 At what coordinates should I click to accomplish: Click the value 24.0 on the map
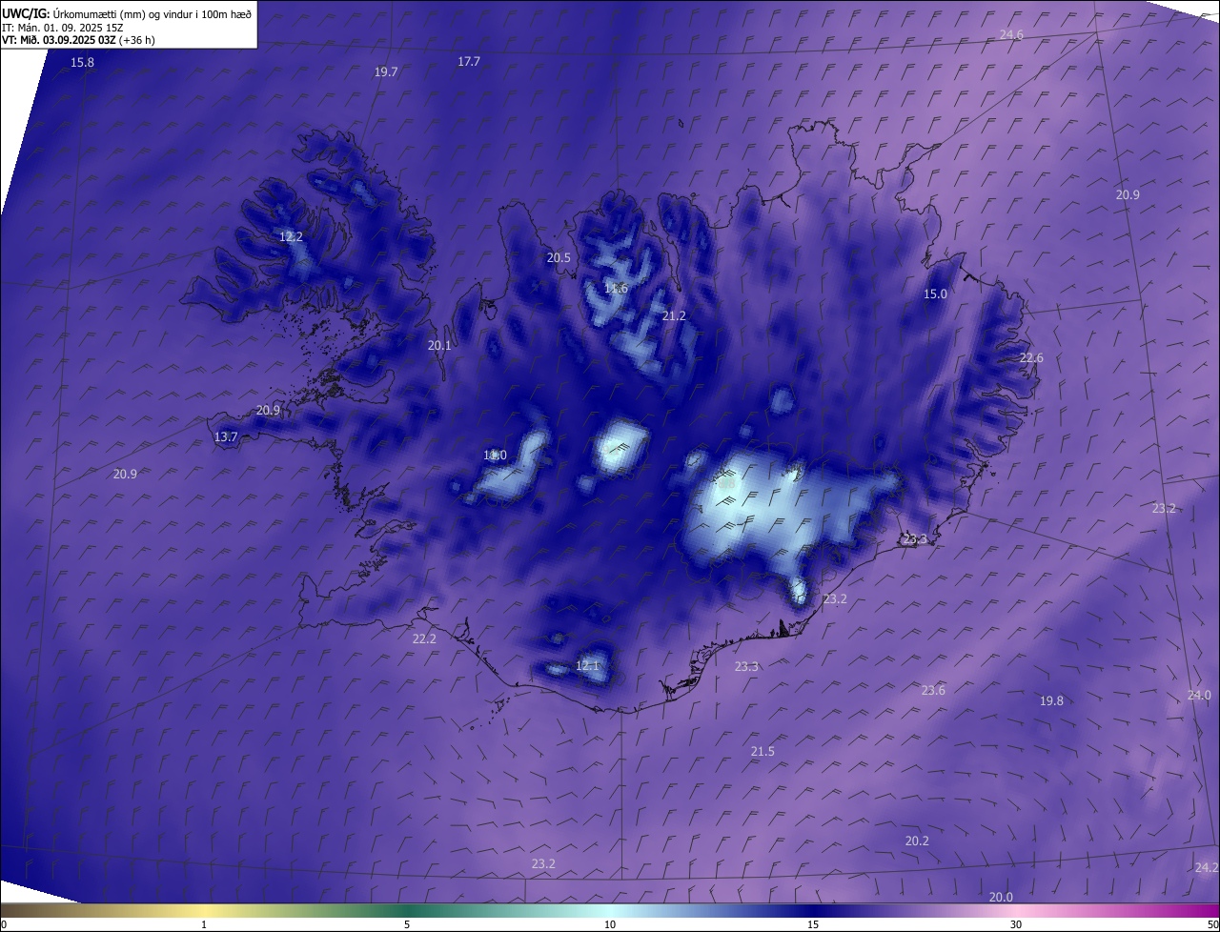[x=1199, y=696]
